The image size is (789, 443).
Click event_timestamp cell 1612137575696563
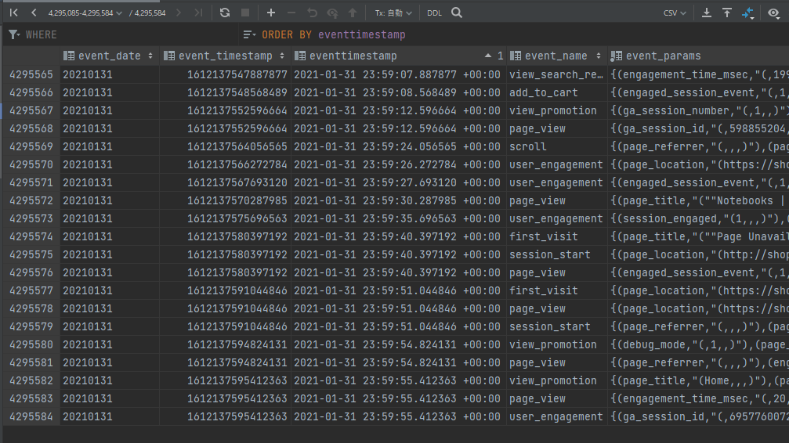(x=226, y=218)
